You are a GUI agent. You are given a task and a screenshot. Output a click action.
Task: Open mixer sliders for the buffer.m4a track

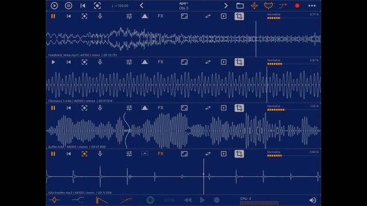[x=129, y=108]
